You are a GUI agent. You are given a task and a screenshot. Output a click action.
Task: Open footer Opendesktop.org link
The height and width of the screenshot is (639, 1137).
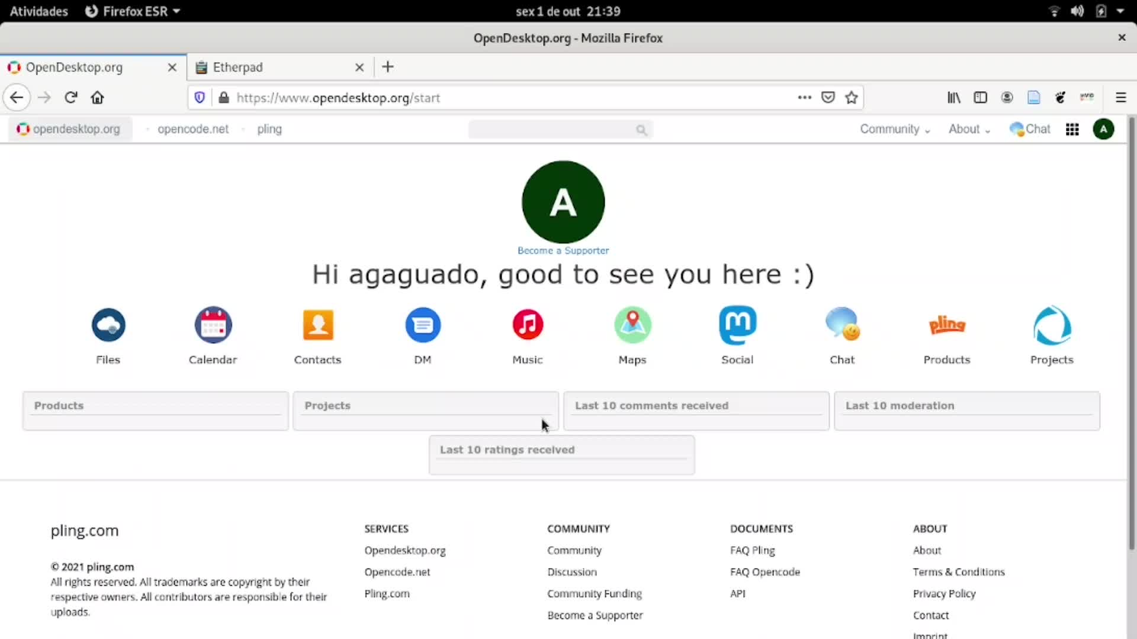pos(405,550)
